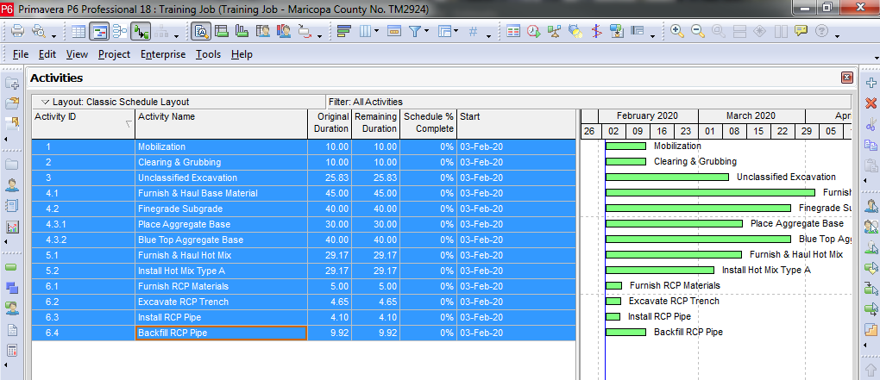Toggle the Activity Table view button
Image resolution: width=880 pixels, height=380 pixels.
click(79, 32)
